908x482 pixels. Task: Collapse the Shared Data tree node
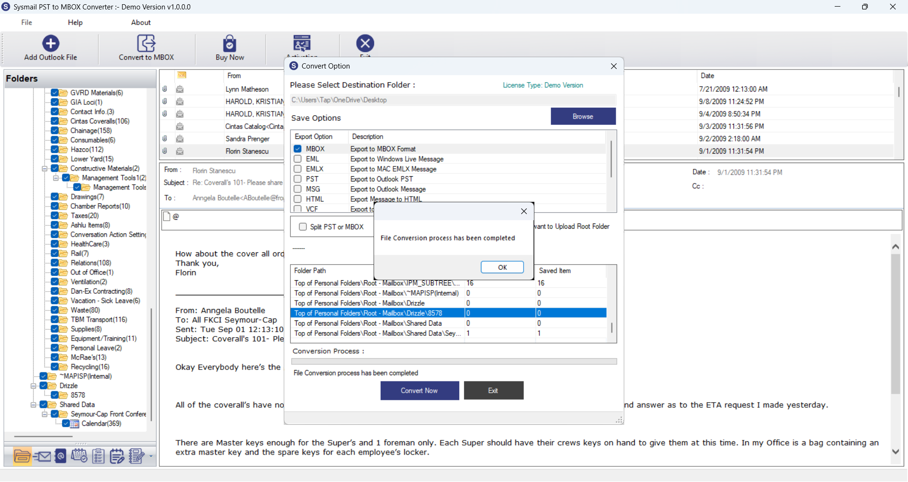pyautogui.click(x=34, y=405)
